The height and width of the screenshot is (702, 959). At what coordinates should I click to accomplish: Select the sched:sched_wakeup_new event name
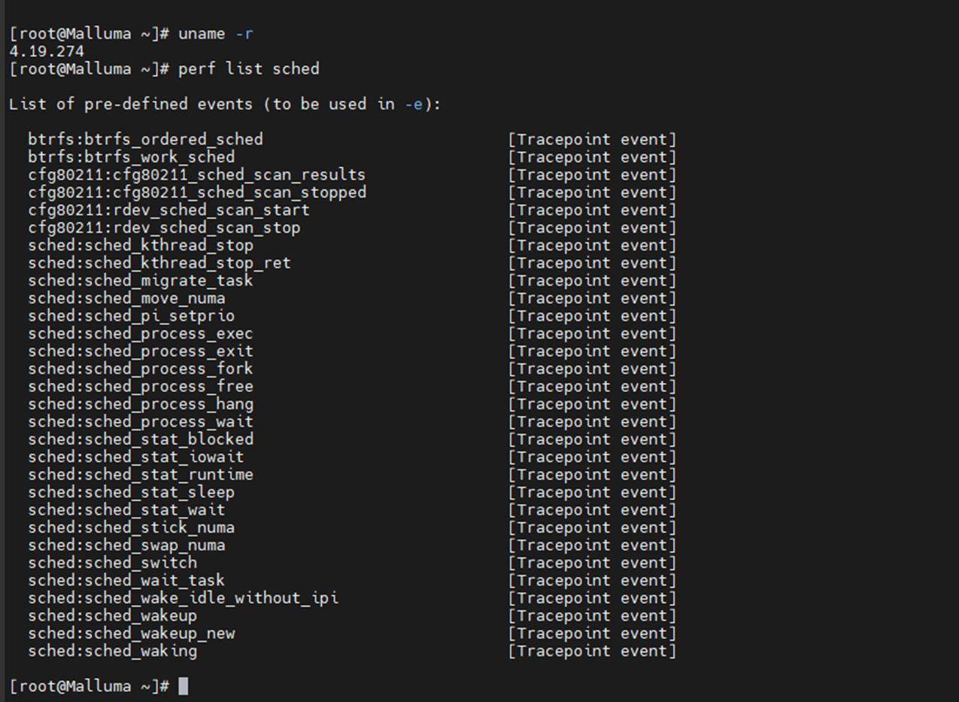click(x=132, y=634)
